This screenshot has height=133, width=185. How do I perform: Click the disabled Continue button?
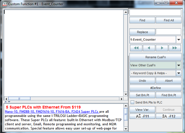[168, 110]
